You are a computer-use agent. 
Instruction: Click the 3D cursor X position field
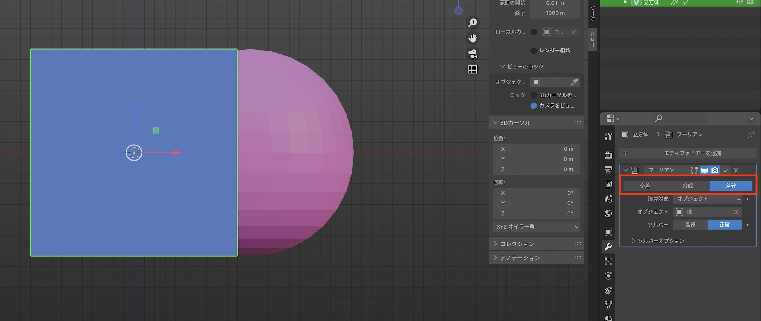pos(536,149)
